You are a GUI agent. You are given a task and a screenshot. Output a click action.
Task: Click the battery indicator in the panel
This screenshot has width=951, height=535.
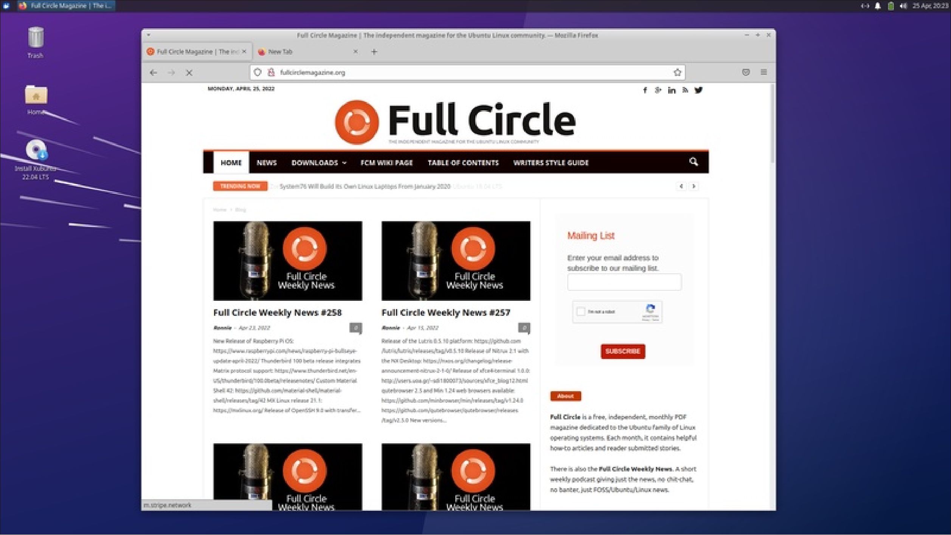pos(890,6)
